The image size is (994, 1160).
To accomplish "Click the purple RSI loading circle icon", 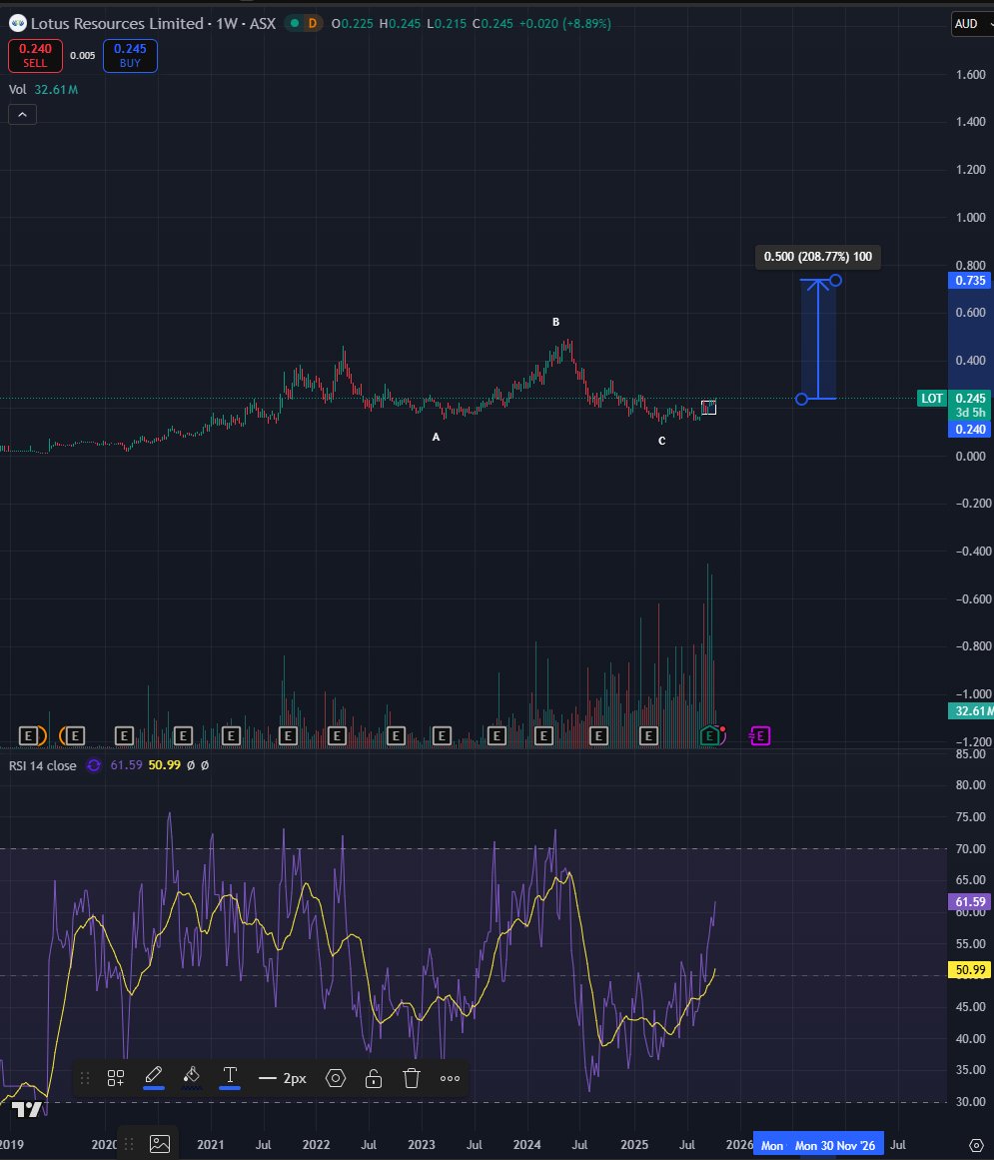I will [93, 765].
